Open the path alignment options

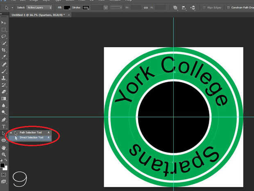click(184, 8)
